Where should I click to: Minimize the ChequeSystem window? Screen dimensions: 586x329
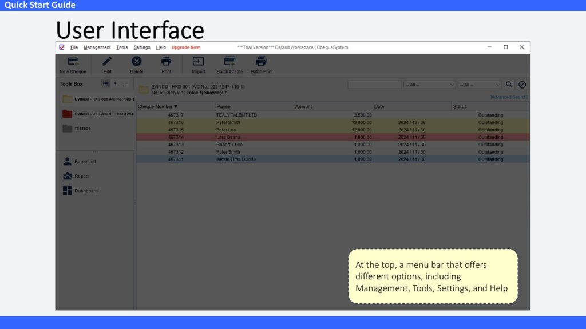[489, 47]
